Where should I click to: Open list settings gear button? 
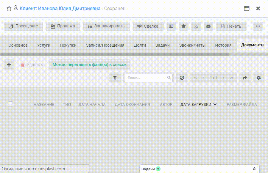(258, 78)
